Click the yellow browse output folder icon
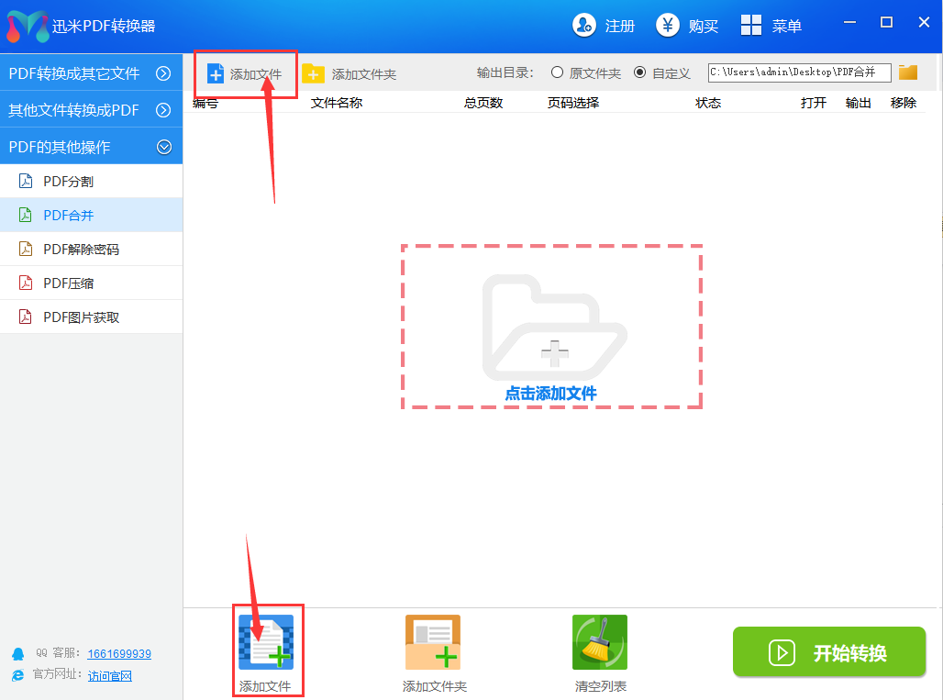The width and height of the screenshot is (943, 700). pyautogui.click(x=908, y=72)
